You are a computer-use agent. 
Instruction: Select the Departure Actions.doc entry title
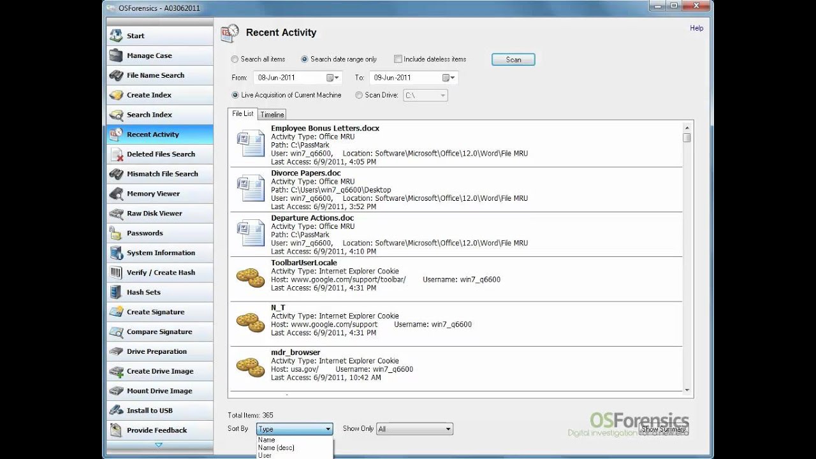coord(312,217)
